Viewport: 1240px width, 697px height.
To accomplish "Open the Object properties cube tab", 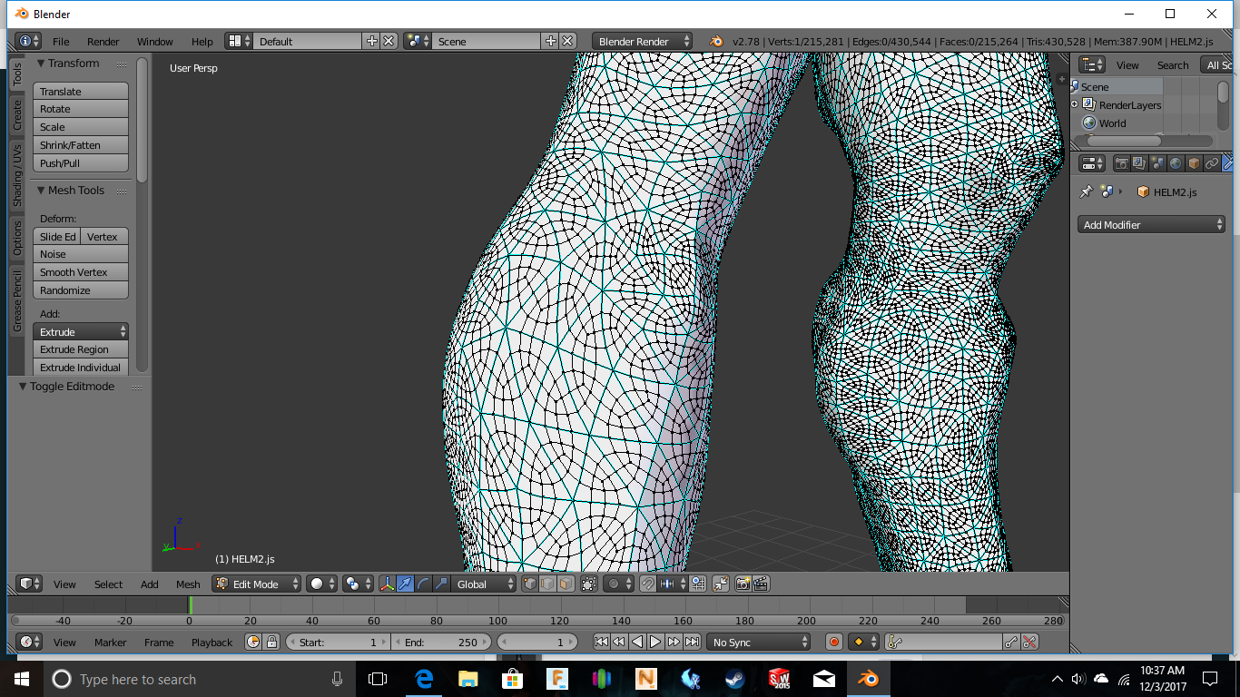I will (1194, 163).
